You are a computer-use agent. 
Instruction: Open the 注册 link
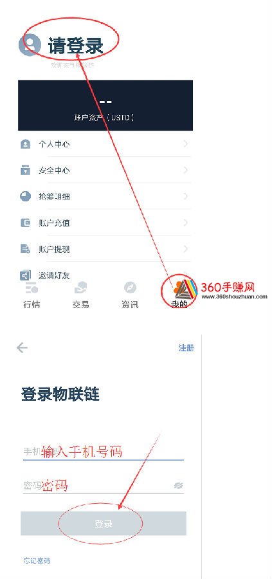tap(186, 348)
